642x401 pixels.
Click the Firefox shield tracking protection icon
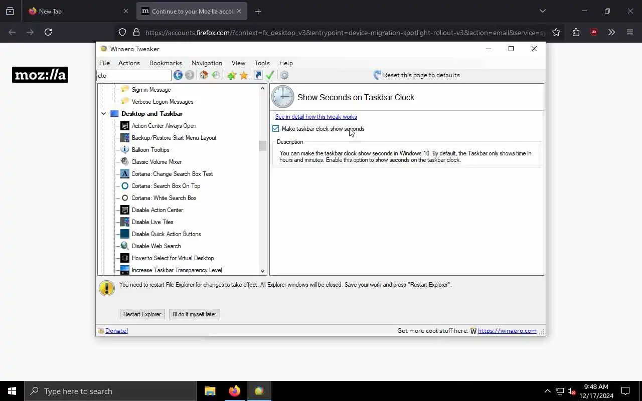coord(122,32)
